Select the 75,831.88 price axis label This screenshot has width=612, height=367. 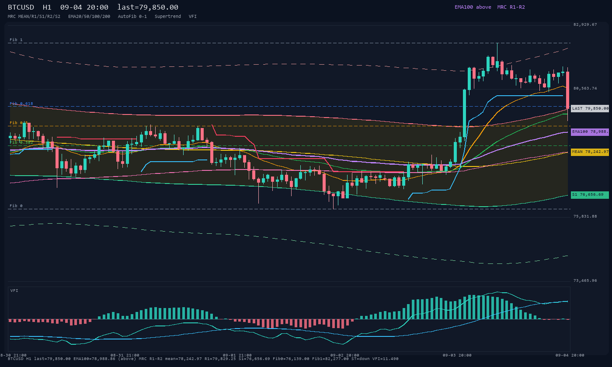coord(585,216)
